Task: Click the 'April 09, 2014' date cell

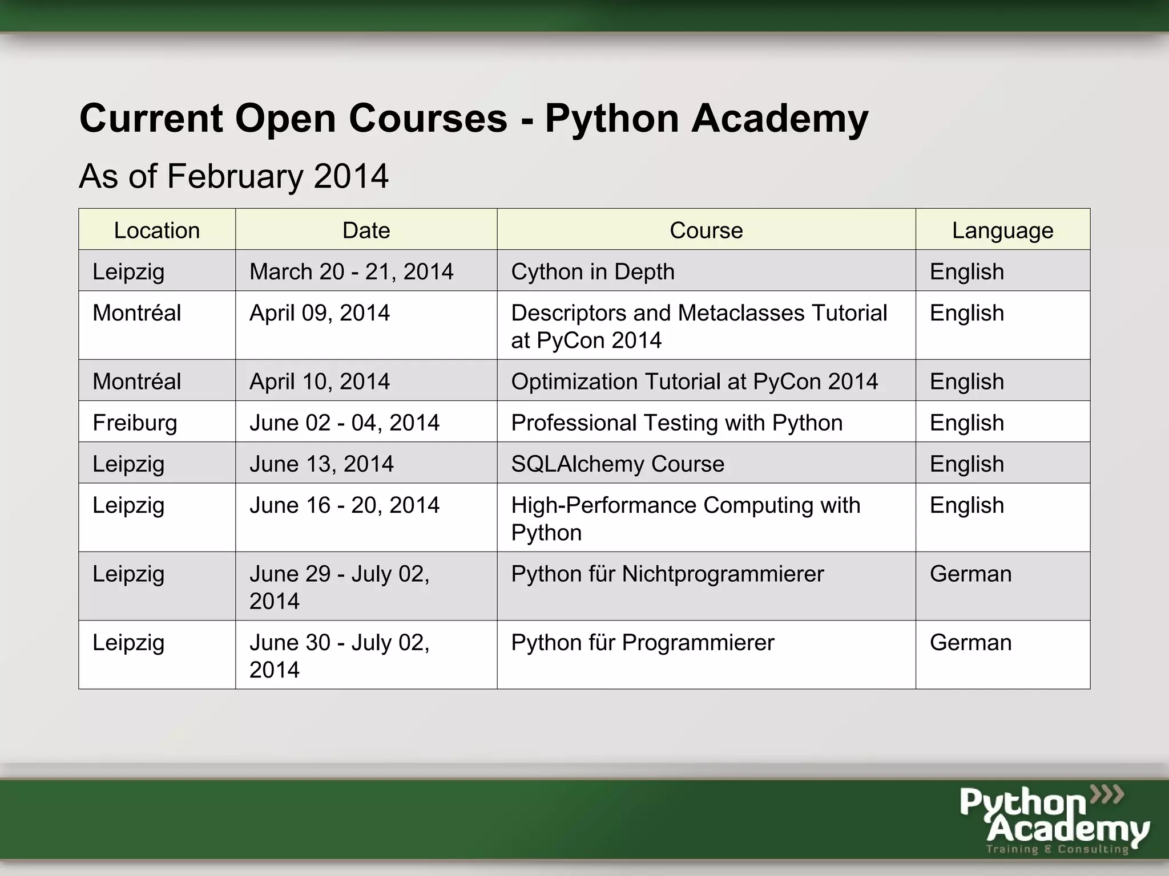Action: (x=366, y=326)
